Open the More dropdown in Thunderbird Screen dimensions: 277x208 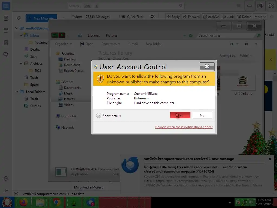tap(260, 17)
